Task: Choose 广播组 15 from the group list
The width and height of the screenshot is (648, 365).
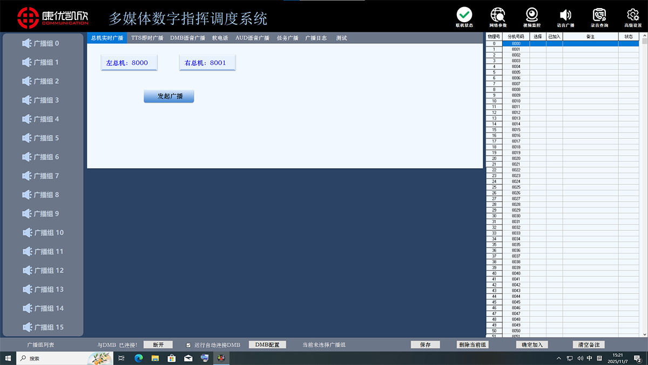Action: [43, 327]
